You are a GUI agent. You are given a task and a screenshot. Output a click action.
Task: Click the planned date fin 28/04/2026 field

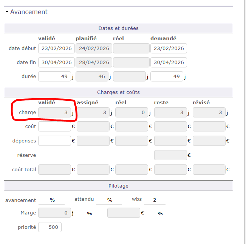coord(94,63)
